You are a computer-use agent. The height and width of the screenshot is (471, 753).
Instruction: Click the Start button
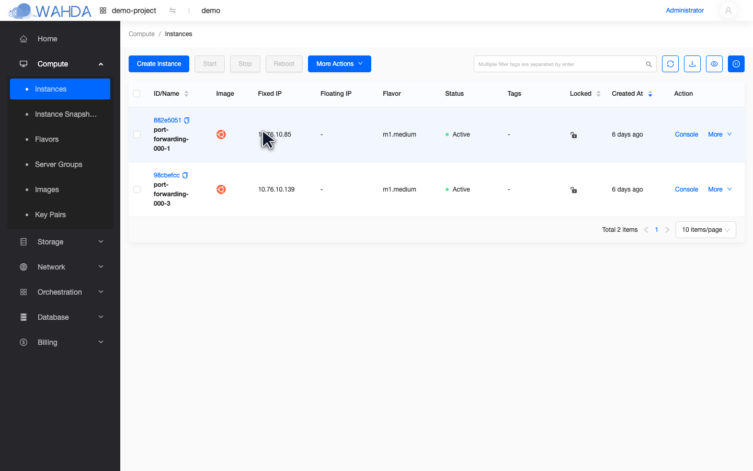tap(210, 64)
